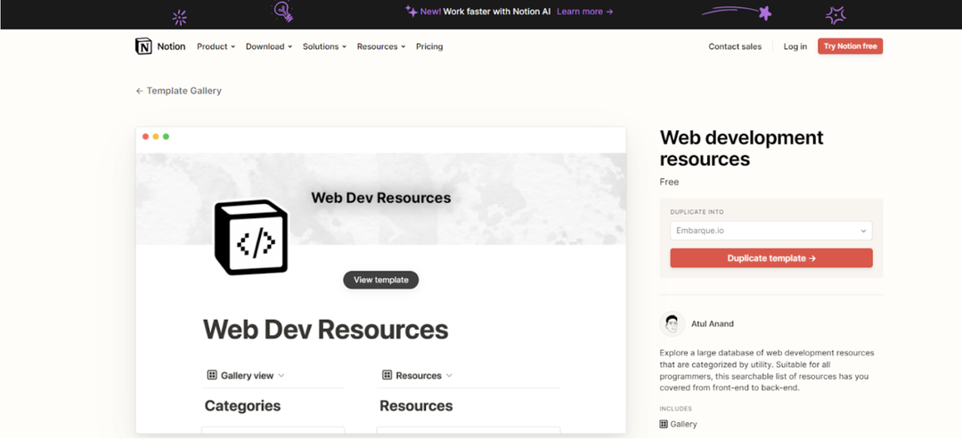Click the View template button

tap(381, 280)
